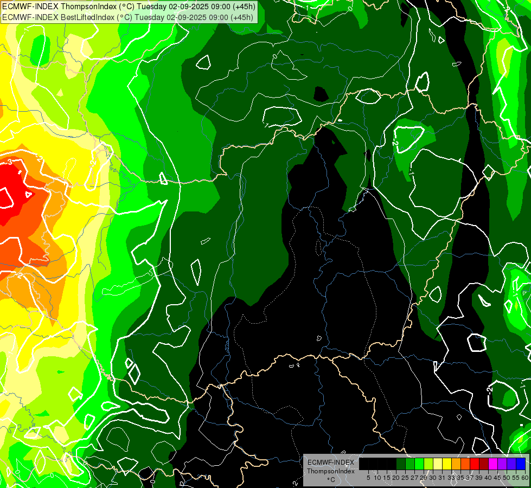
Task: Click legend tick value 60
Action: tap(525, 478)
